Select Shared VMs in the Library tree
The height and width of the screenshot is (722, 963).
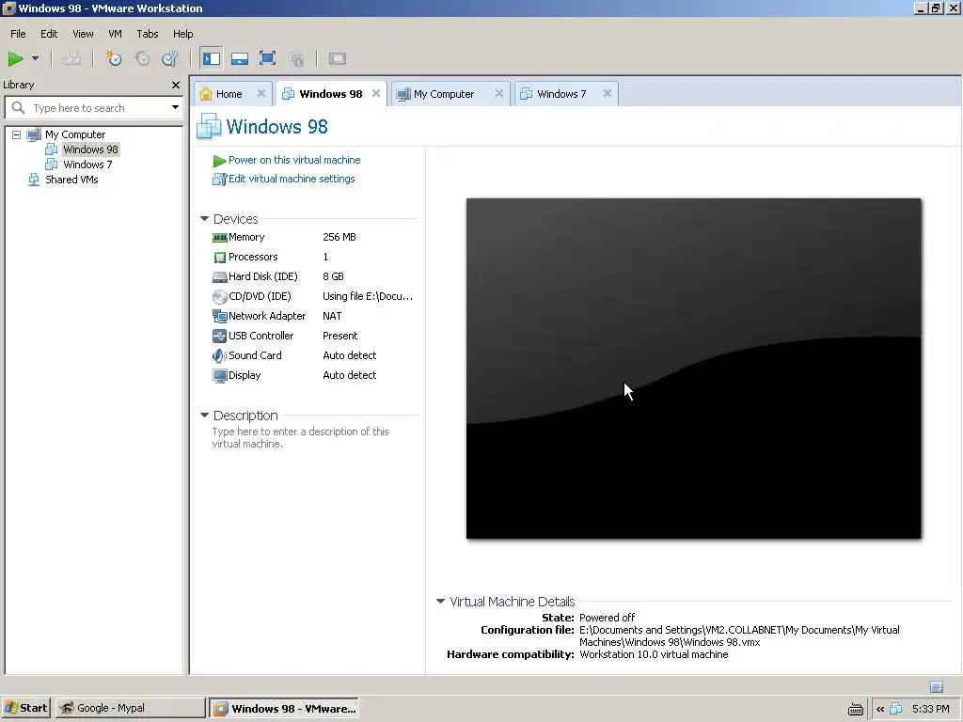pos(71,180)
